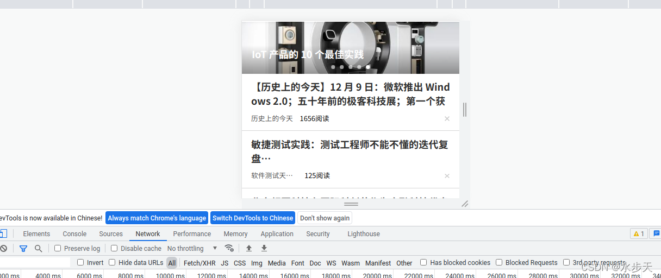This screenshot has height=278, width=661.
Task: Click the import HAR upload icon
Action: (x=249, y=248)
